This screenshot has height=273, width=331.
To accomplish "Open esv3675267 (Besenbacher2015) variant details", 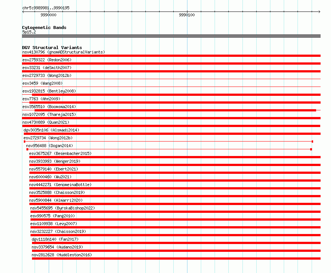I will 60,153.
